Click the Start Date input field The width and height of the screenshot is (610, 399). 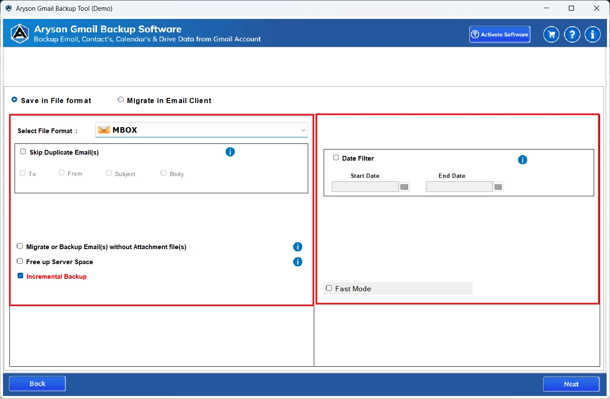click(x=365, y=187)
